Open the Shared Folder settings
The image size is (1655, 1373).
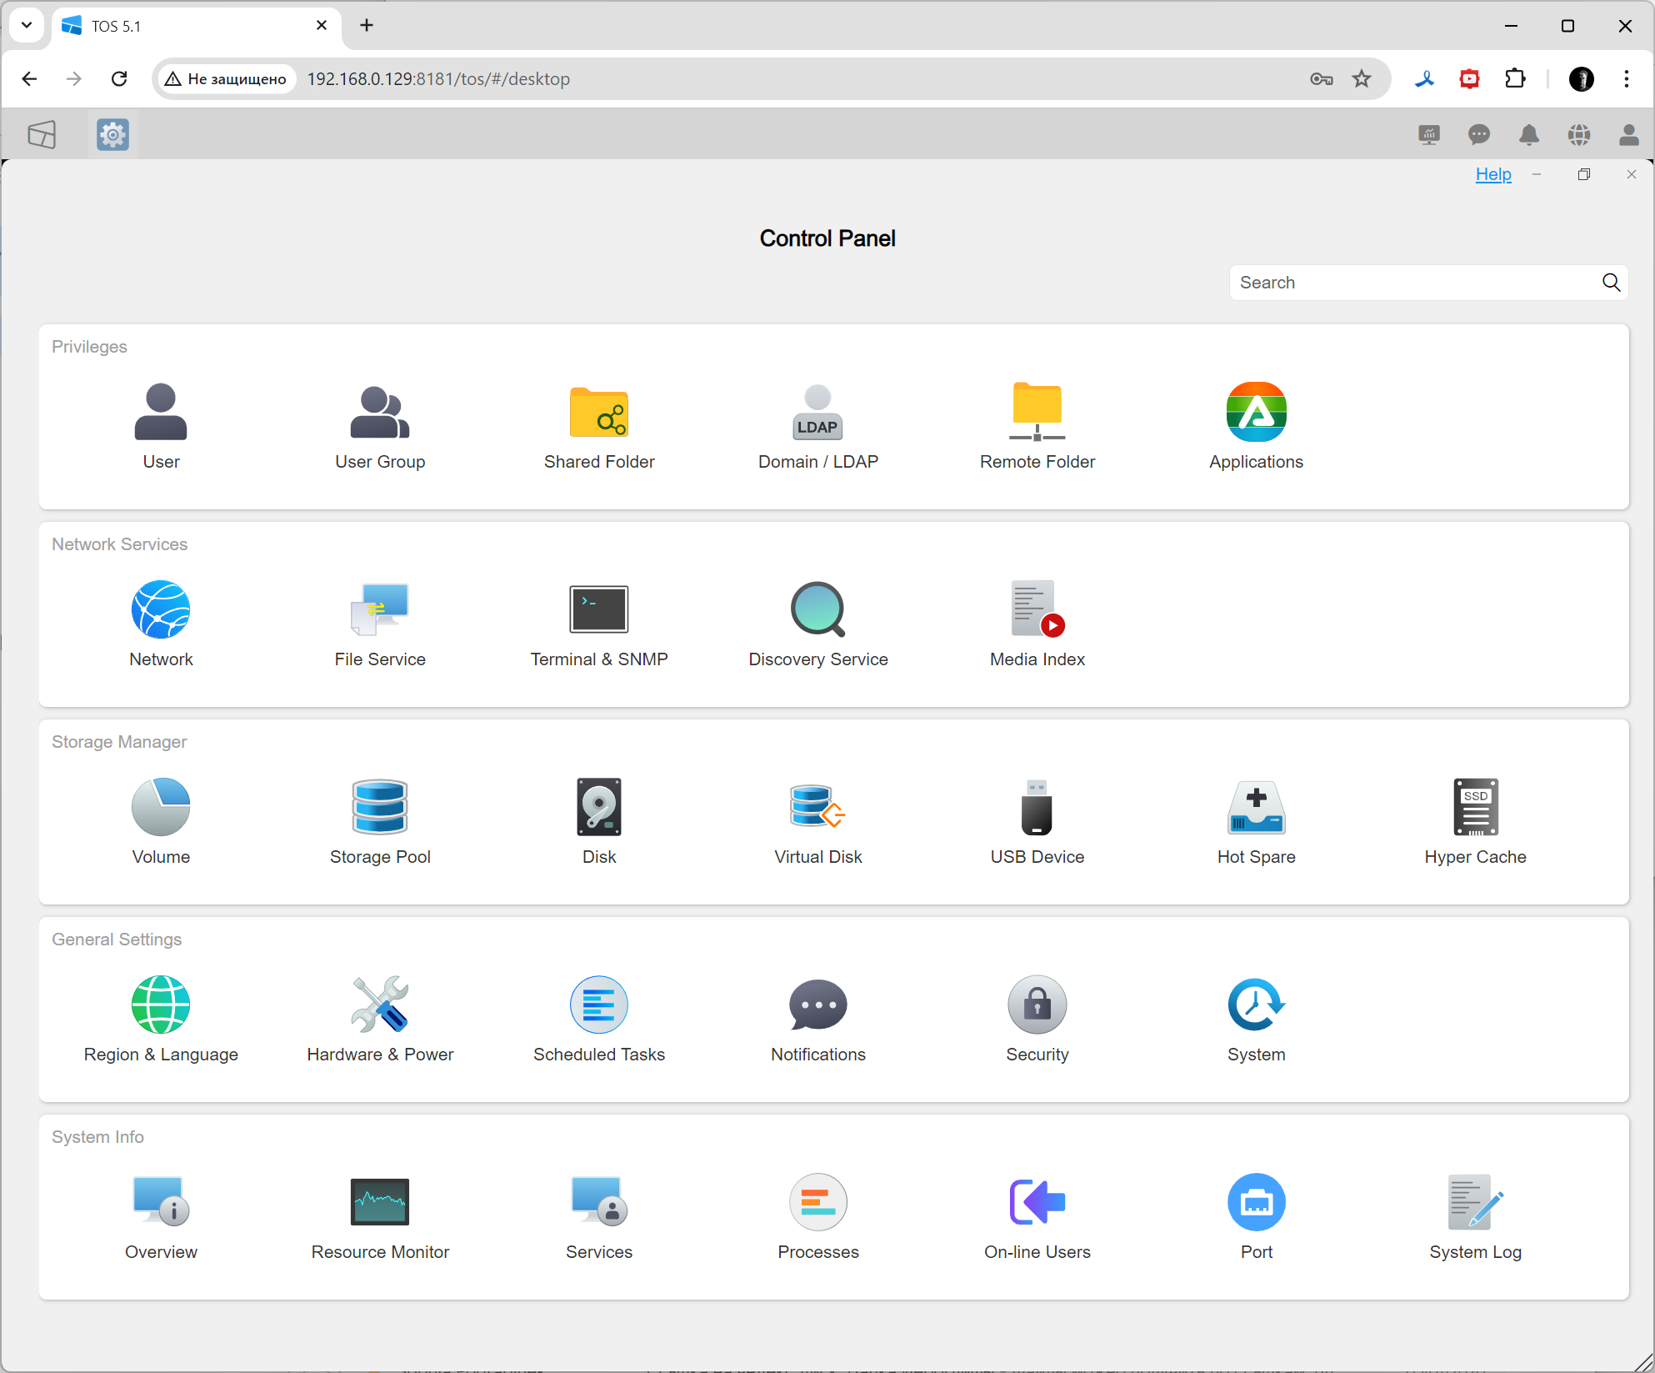click(598, 425)
